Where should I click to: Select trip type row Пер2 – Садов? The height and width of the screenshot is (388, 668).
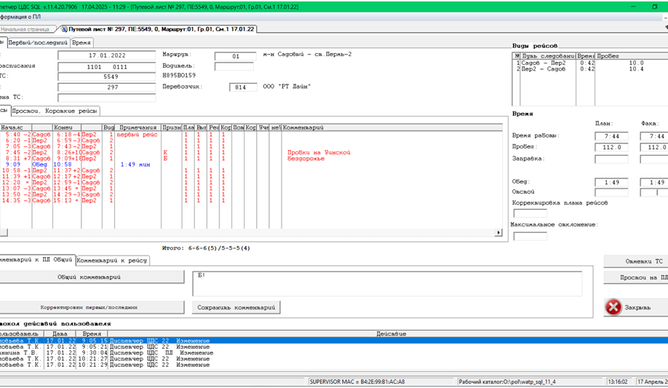pos(590,69)
